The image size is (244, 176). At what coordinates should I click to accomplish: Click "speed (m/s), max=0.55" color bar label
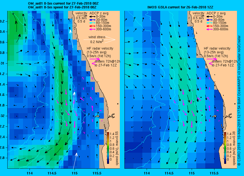coord(117,148)
